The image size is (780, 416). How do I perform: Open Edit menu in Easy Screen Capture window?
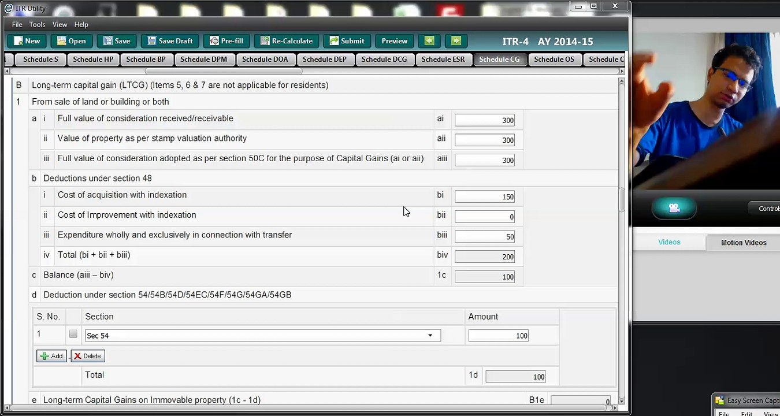pos(746,414)
